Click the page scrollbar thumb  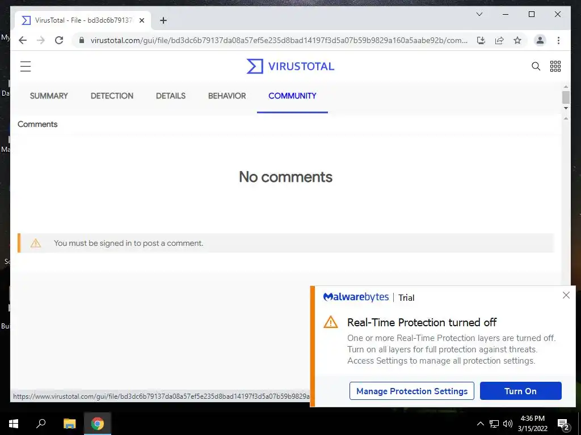tap(566, 97)
